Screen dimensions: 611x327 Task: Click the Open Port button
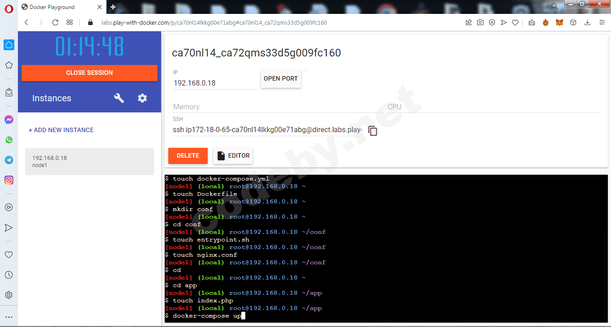point(281,79)
